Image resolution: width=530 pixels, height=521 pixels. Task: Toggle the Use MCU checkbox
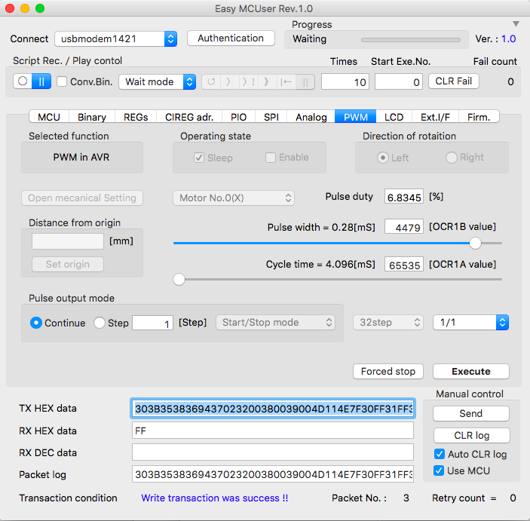tap(439, 470)
